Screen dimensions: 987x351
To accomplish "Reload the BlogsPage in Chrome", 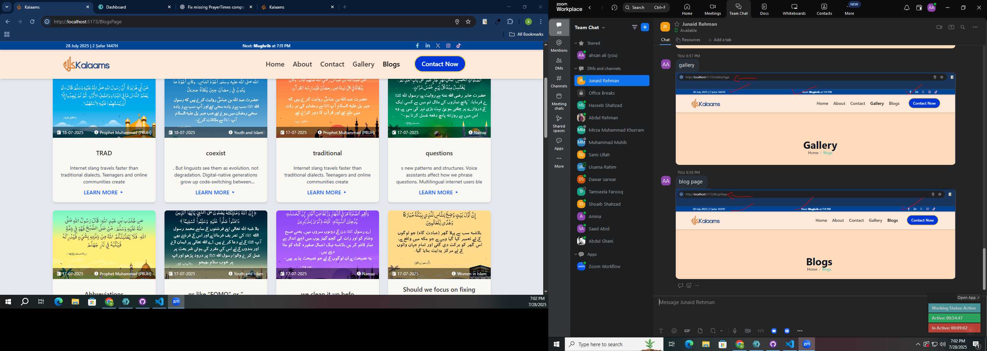I will (33, 22).
